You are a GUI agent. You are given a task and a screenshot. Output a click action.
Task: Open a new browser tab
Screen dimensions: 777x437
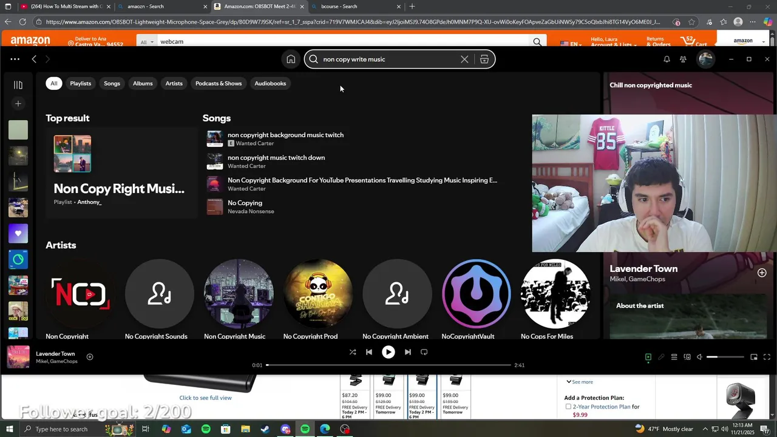pos(412,6)
